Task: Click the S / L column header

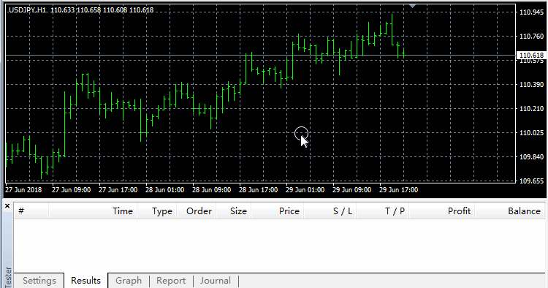Action: pos(330,211)
